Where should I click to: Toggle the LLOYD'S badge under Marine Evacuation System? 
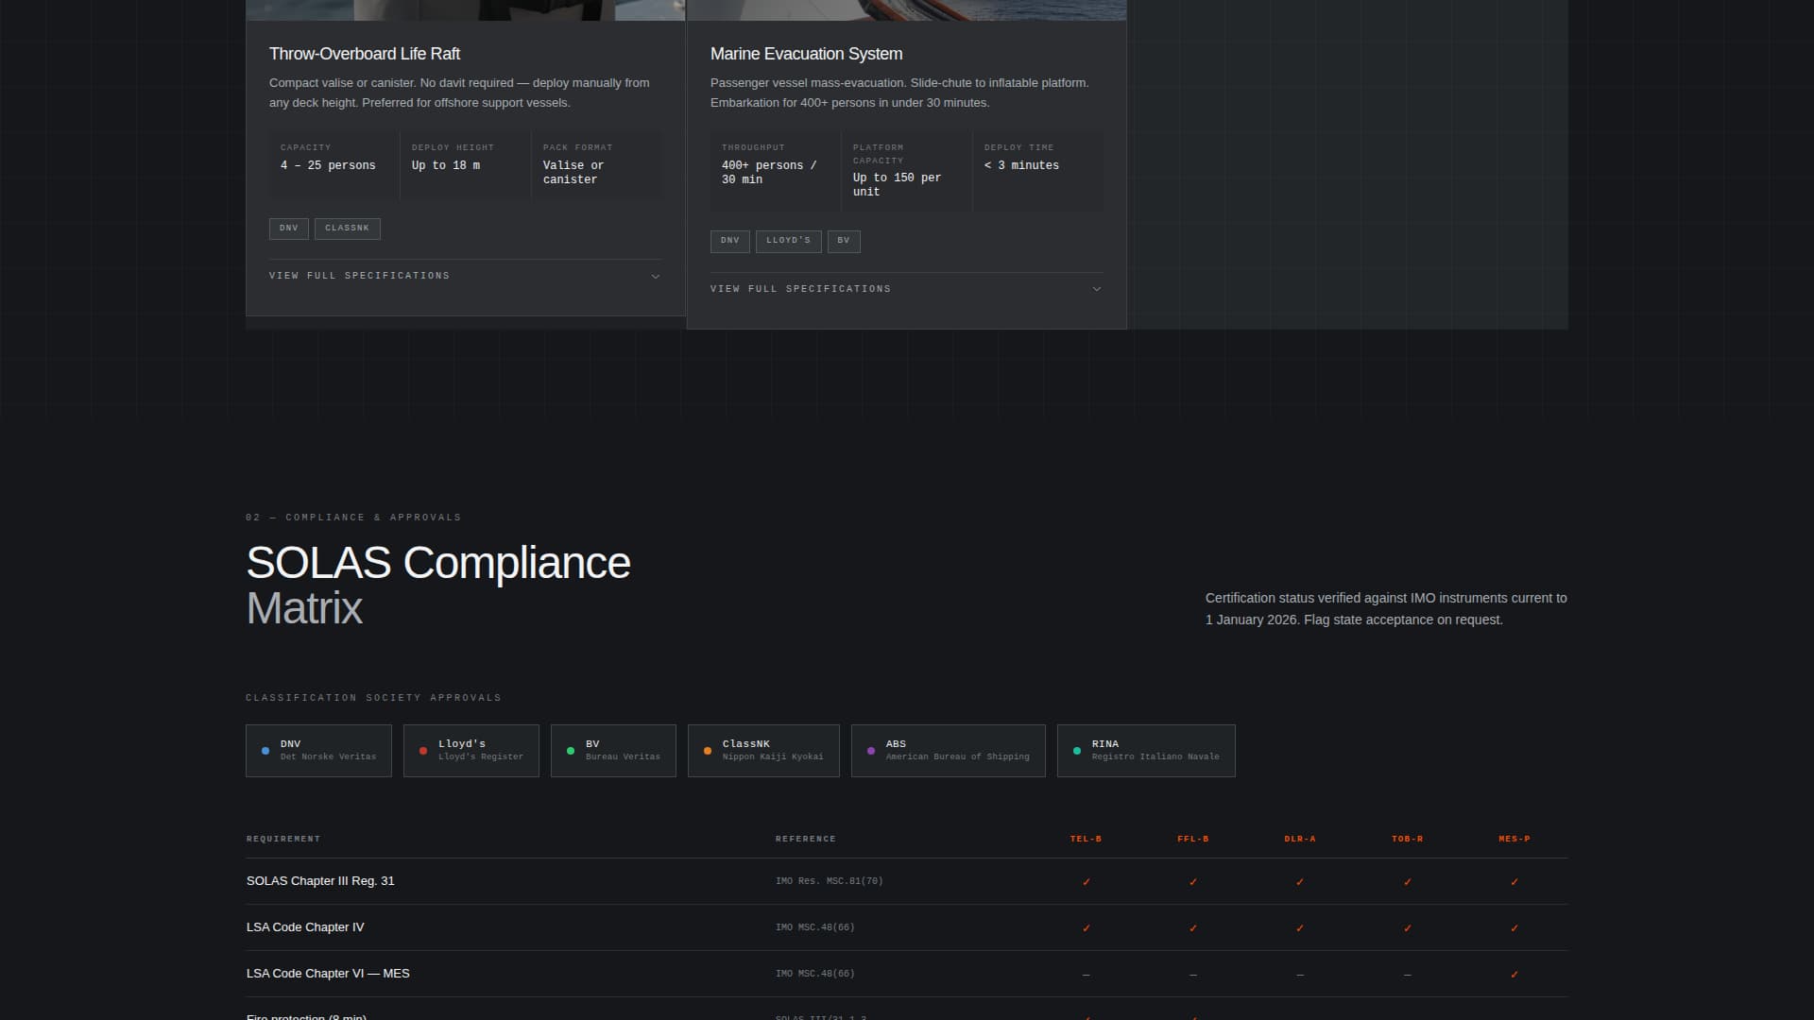click(789, 241)
